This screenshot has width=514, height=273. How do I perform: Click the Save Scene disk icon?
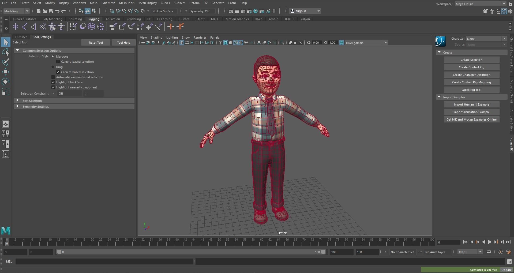(51, 11)
